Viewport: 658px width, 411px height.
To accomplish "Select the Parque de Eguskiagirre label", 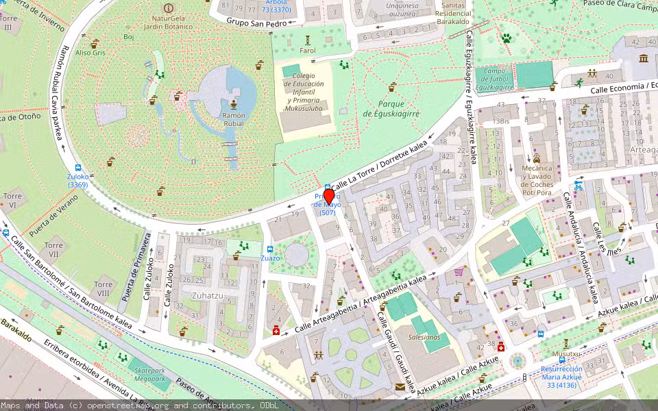I will pyautogui.click(x=391, y=108).
